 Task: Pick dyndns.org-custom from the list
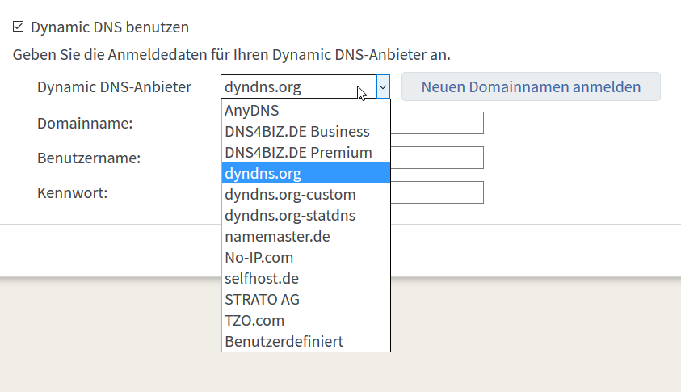click(x=305, y=194)
